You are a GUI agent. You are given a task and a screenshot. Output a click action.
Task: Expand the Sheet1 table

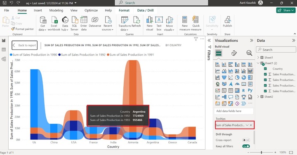(x=258, y=57)
